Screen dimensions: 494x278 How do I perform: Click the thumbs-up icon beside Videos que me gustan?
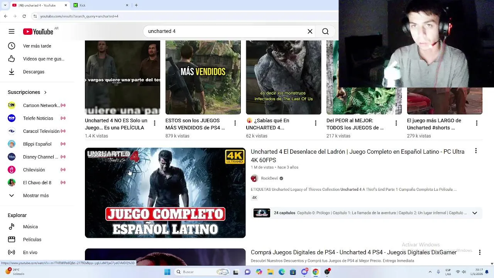pyautogui.click(x=12, y=59)
